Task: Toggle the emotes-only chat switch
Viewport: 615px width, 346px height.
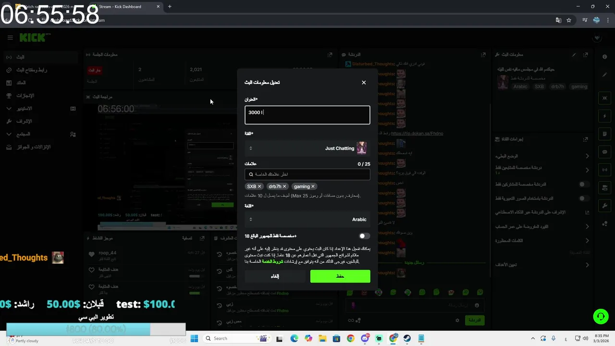Action: tap(584, 198)
